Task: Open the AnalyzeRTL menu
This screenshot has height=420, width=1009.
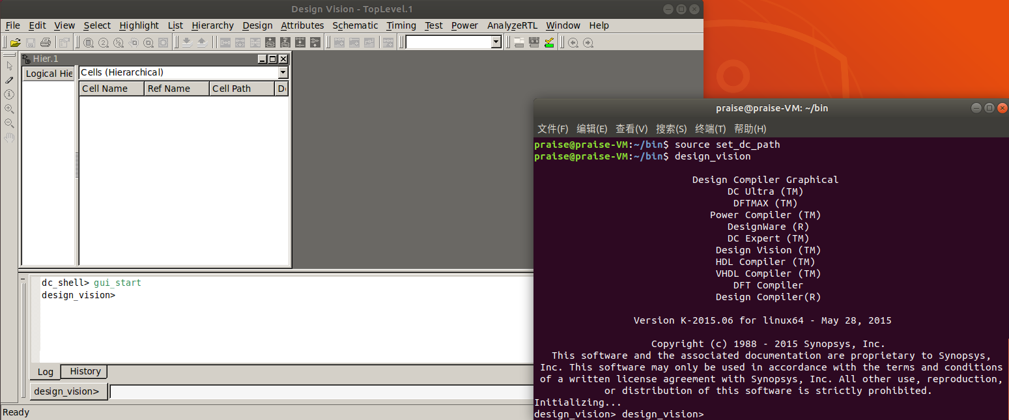Action: (513, 25)
